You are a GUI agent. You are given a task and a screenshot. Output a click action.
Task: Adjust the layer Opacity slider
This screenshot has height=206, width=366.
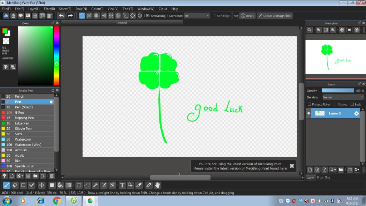pos(338,90)
